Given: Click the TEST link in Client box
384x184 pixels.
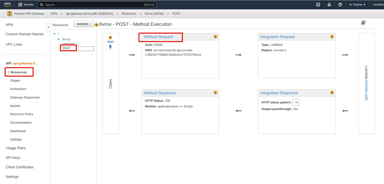Looking at the screenshot, I should click(x=110, y=42).
